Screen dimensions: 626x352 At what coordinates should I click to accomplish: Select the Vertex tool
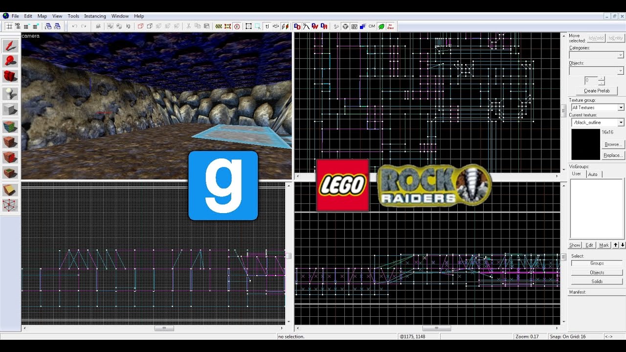(10, 205)
